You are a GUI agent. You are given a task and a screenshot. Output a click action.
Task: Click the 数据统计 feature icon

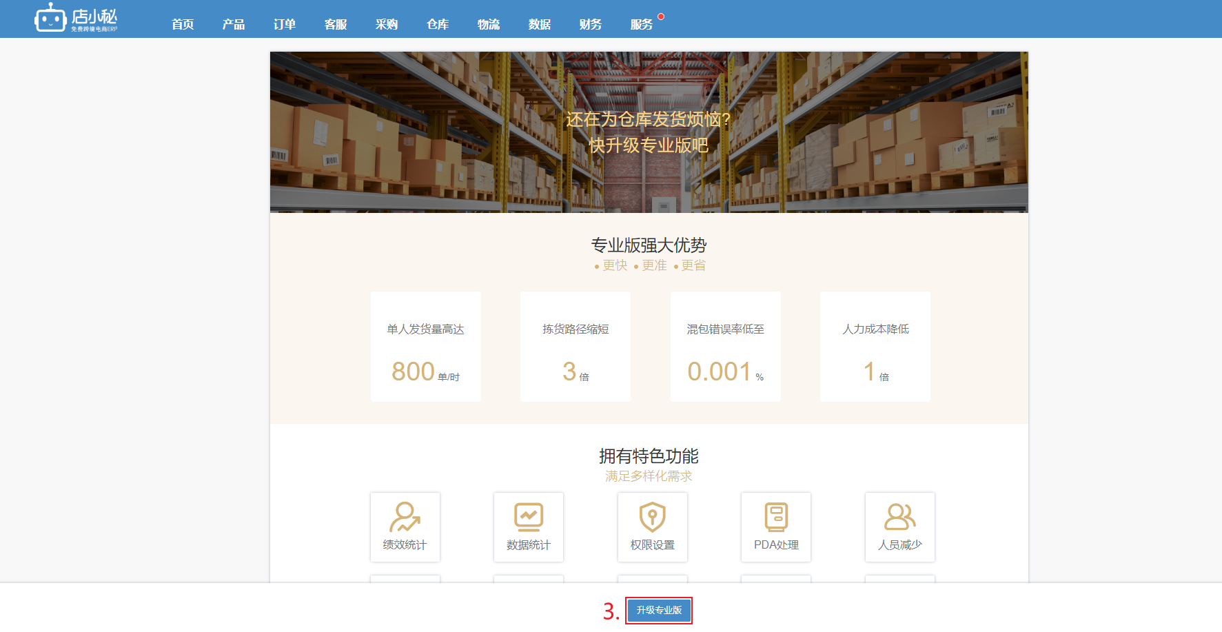click(529, 517)
